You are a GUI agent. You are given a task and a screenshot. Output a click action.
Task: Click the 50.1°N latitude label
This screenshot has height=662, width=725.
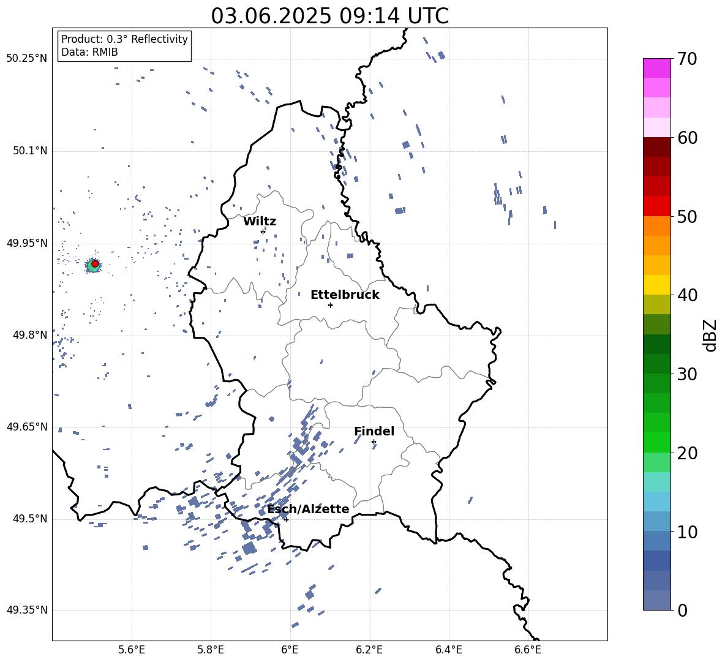tap(30, 151)
